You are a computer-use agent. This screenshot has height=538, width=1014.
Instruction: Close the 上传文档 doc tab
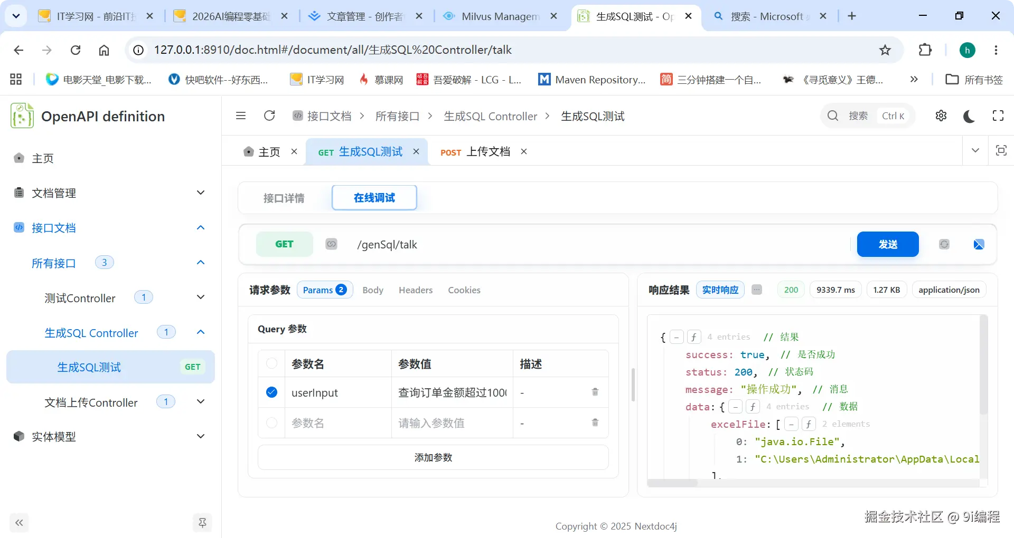click(524, 151)
